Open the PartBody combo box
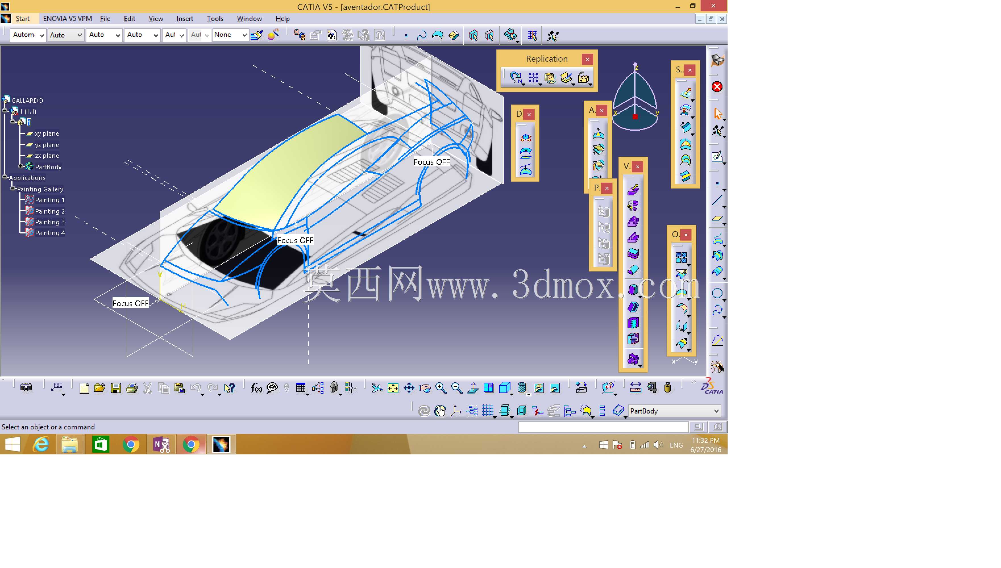The image size is (1001, 568). pos(675,411)
